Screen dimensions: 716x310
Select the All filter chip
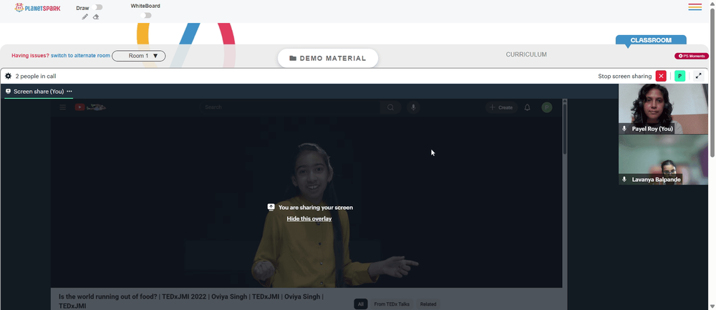361,304
